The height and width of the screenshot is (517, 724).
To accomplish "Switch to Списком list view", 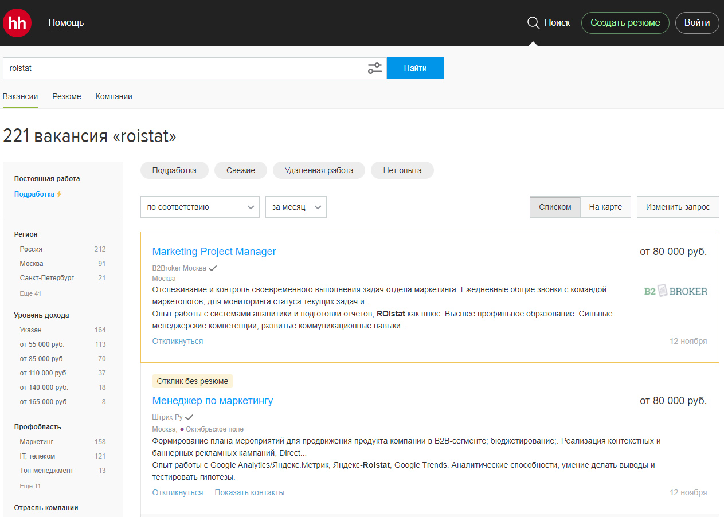I will [x=555, y=207].
